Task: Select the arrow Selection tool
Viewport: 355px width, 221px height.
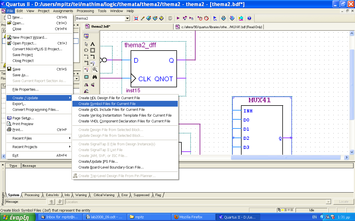Action: point(86,44)
